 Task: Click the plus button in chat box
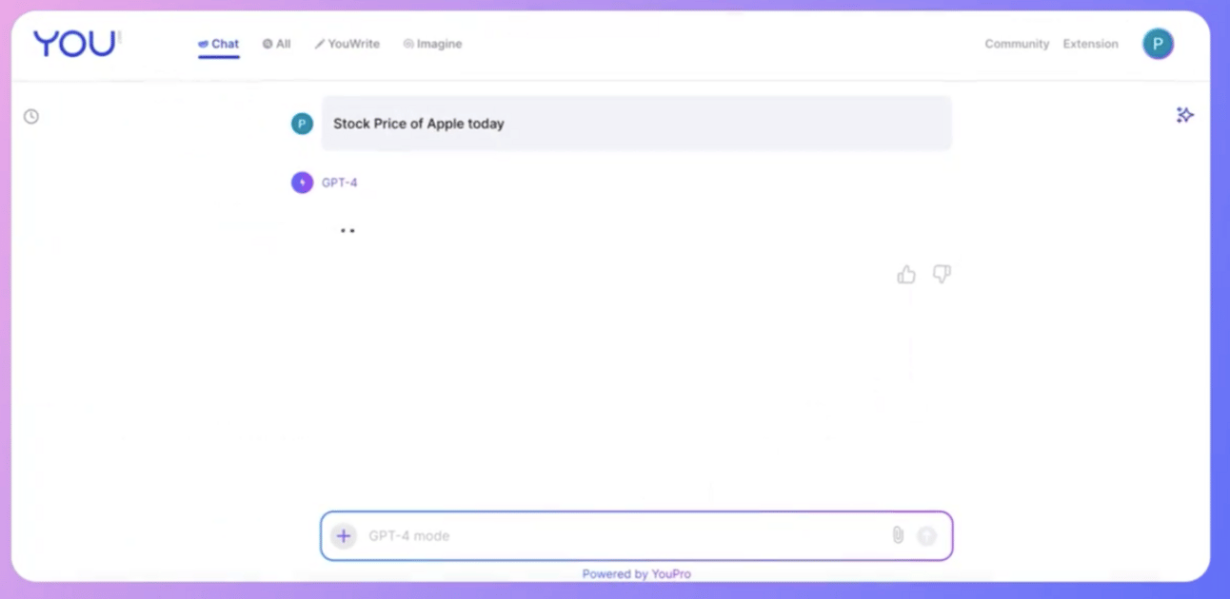[344, 536]
